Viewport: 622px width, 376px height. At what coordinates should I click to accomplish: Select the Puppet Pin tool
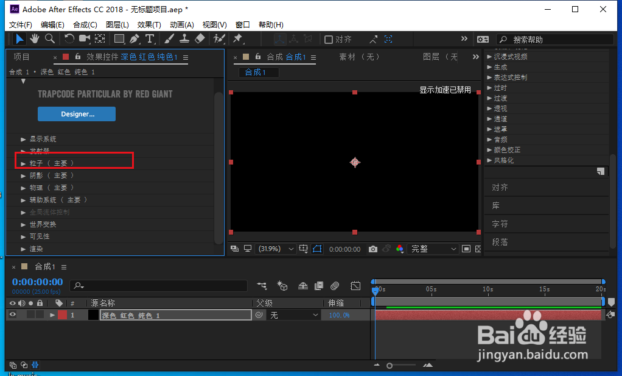coord(237,39)
